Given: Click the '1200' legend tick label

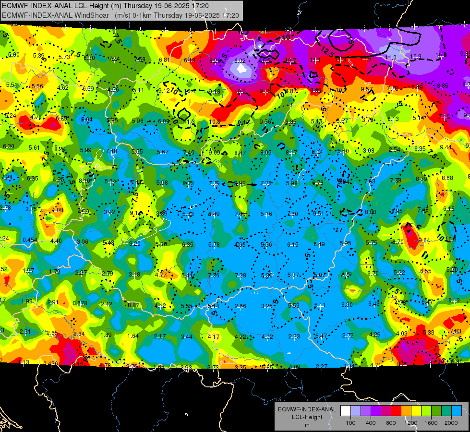Looking at the screenshot, I should pyautogui.click(x=411, y=423).
